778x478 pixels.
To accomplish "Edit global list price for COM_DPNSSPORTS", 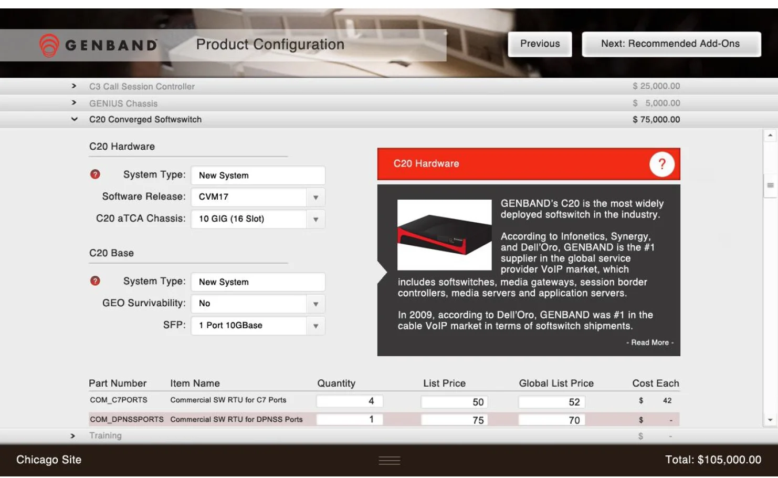I will (x=552, y=420).
